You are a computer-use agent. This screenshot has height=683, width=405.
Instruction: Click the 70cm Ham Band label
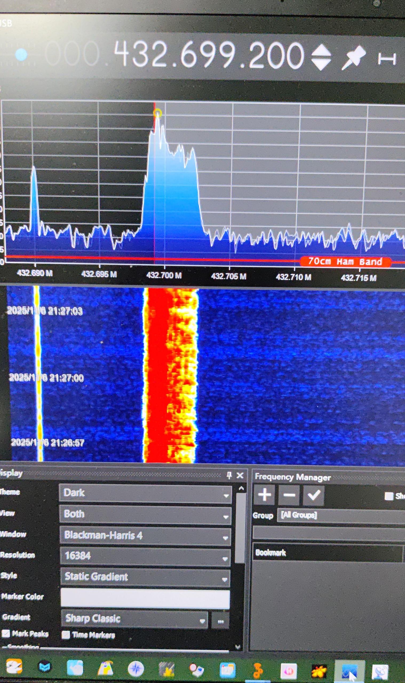point(345,262)
